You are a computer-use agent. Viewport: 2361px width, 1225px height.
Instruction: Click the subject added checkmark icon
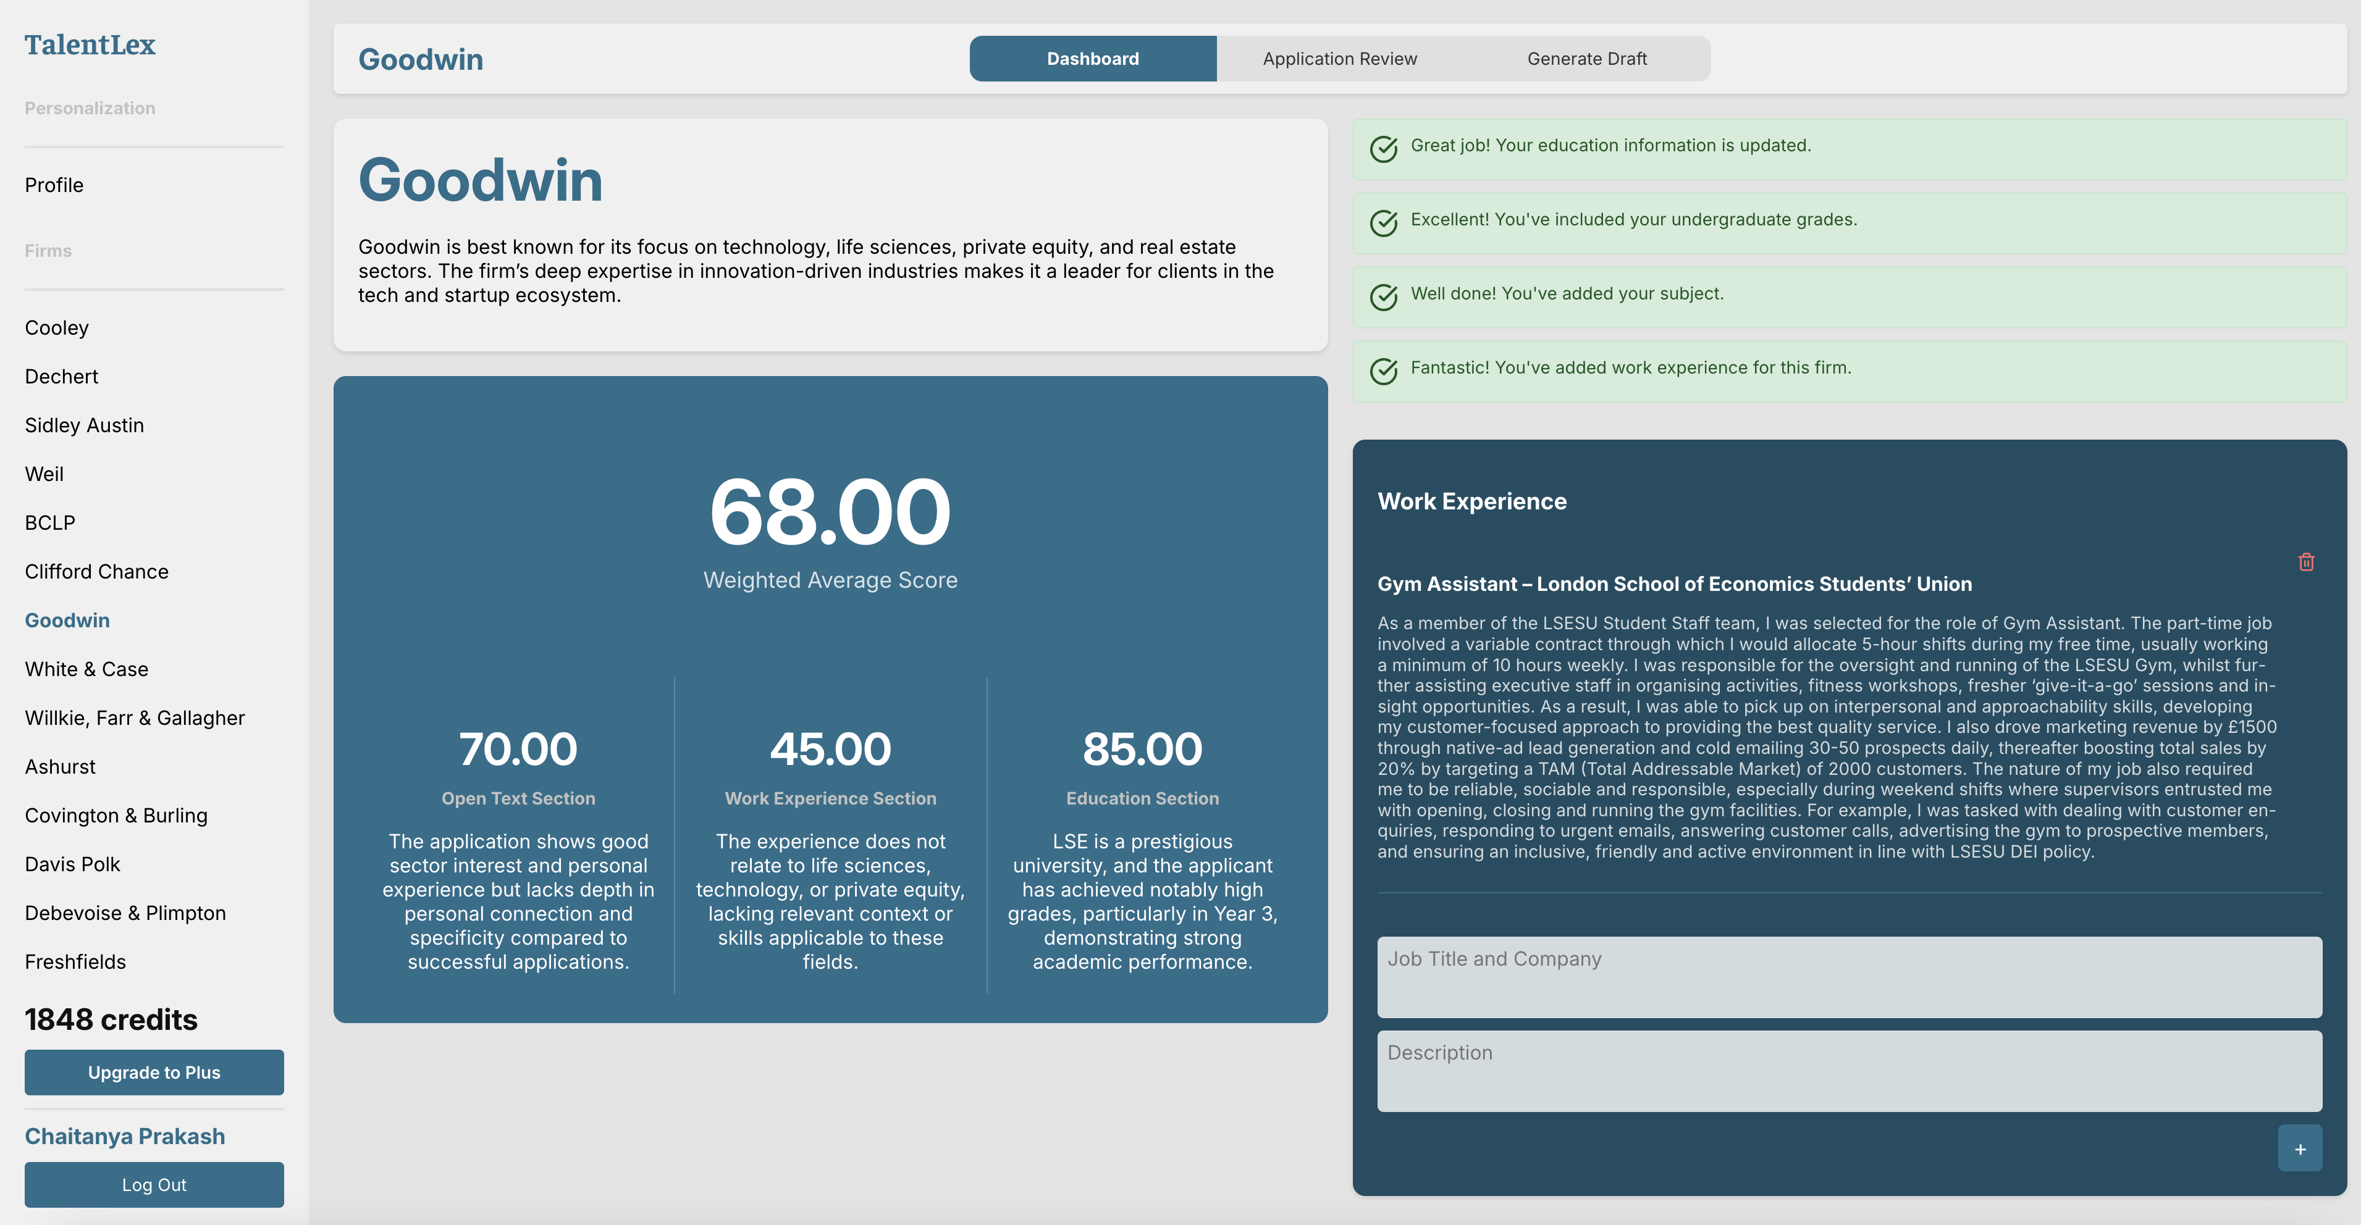coord(1383,297)
